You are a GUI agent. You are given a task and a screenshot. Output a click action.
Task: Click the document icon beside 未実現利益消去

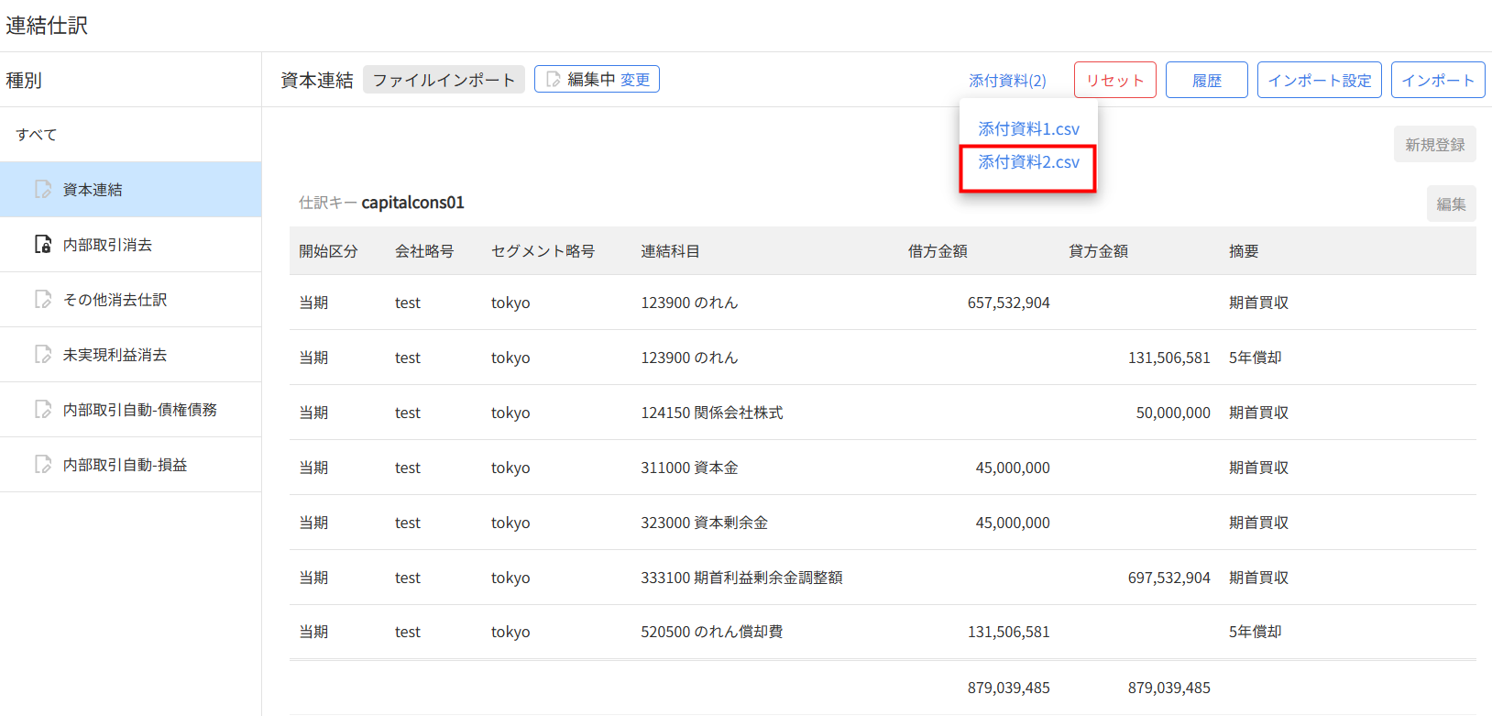click(43, 355)
